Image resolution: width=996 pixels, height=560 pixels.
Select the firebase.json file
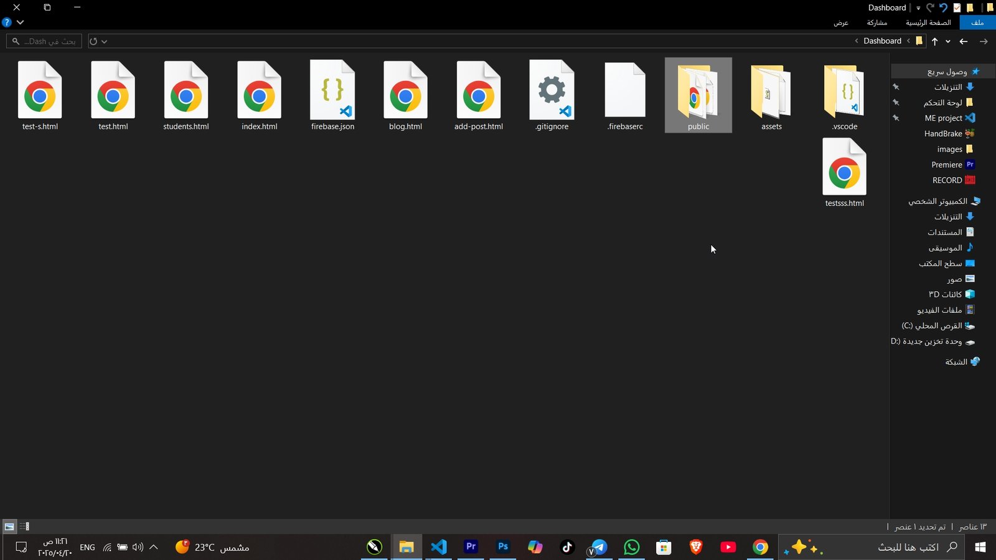coord(332,96)
